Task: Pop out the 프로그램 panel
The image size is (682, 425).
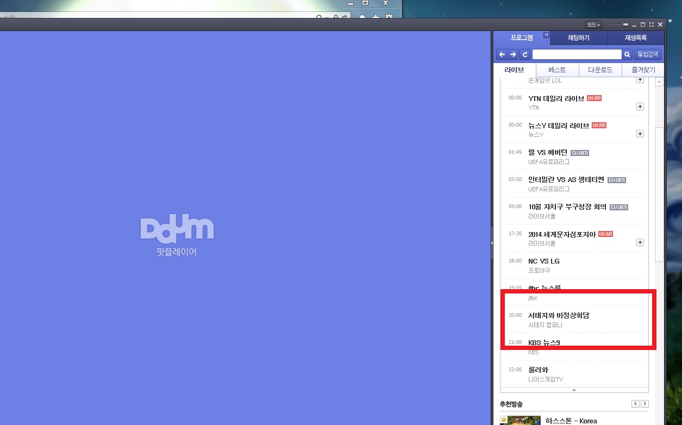Action: point(546,35)
